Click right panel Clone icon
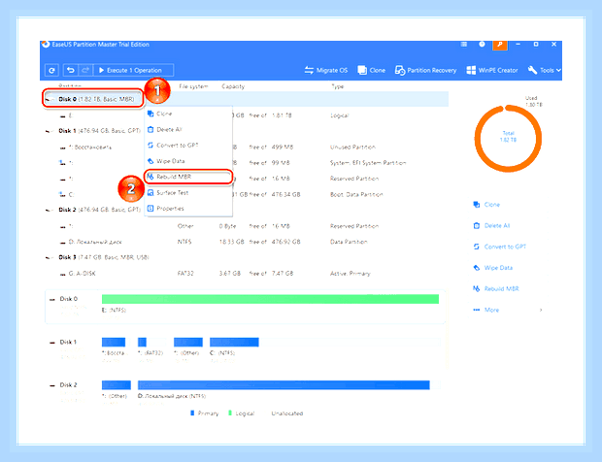Viewport: 602px width, 462px height. point(477,205)
